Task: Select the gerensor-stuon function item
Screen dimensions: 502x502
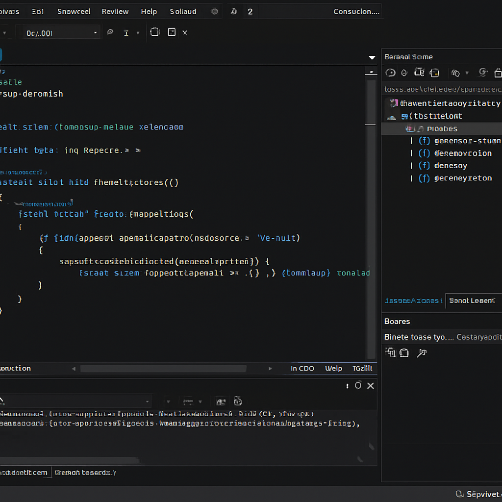Action: [467, 141]
